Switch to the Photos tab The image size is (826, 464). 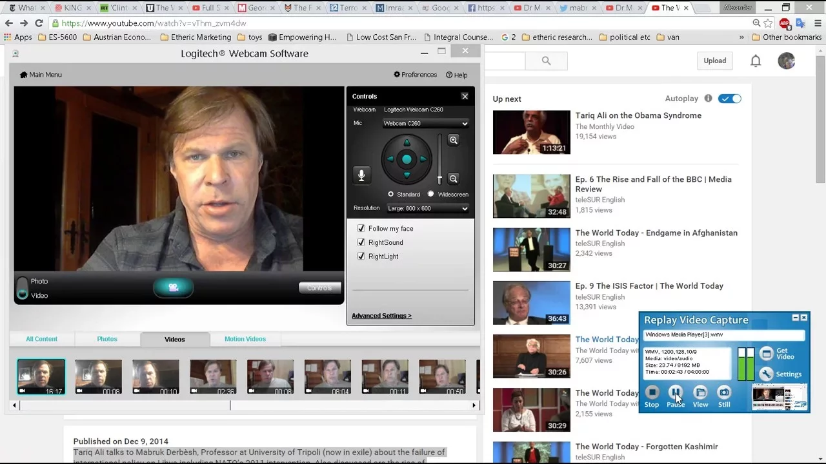[107, 339]
